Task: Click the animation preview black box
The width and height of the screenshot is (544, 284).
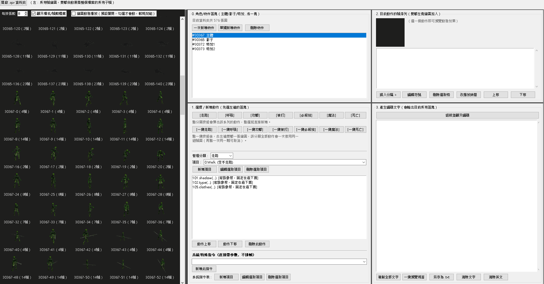Action: coord(390,32)
